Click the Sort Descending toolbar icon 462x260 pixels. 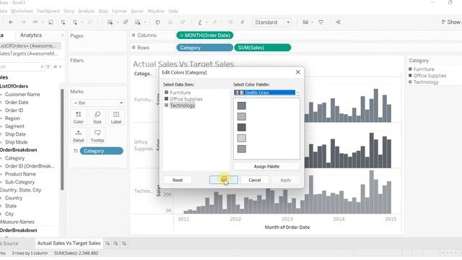[x=183, y=22]
